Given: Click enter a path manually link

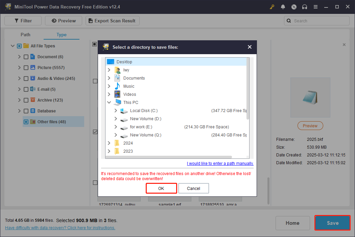Looking at the screenshot, I should pos(220,163).
